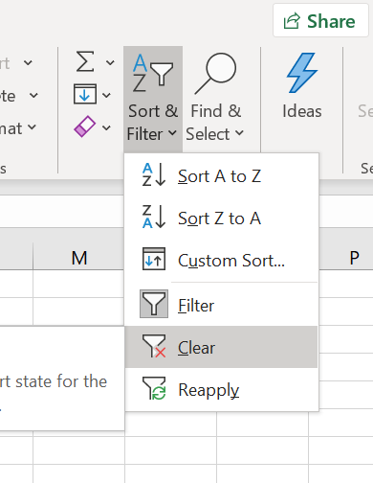The height and width of the screenshot is (483, 373).
Task: Toggle the Filter option in menu
Action: pos(221,305)
